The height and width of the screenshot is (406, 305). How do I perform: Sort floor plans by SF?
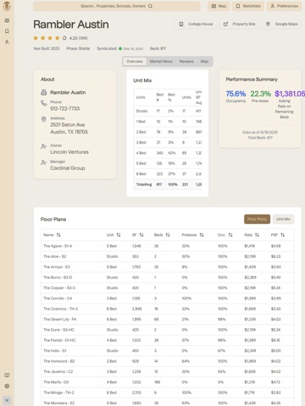point(138,235)
